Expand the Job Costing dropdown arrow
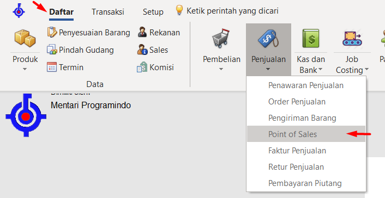 366,70
